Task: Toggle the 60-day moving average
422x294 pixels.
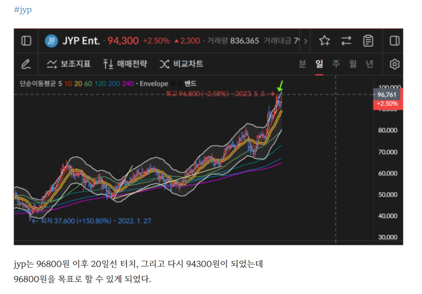Action: pyautogui.click(x=88, y=84)
